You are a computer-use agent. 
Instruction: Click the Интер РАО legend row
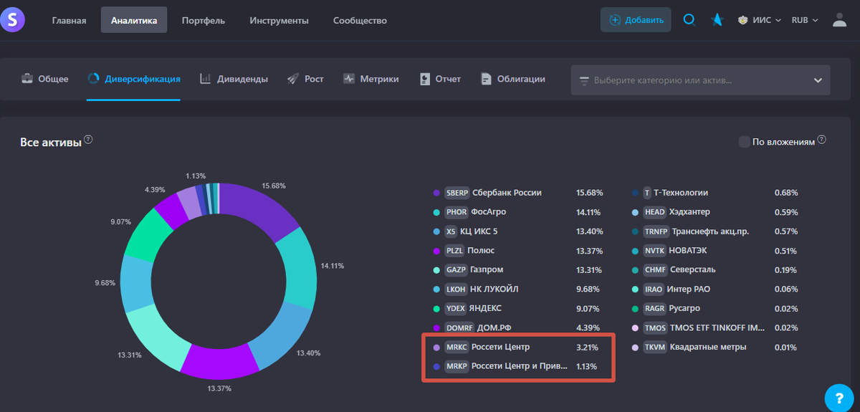tap(717, 289)
